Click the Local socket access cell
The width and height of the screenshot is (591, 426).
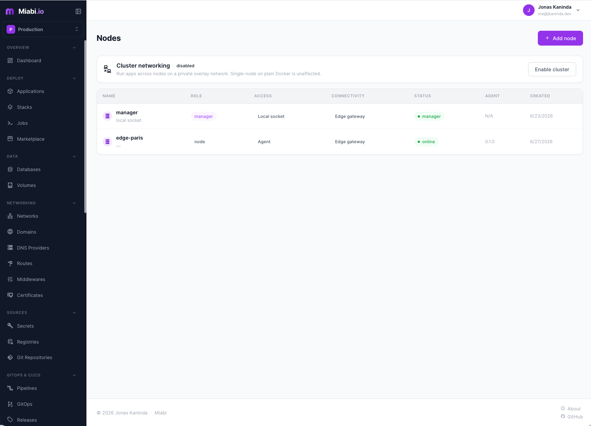point(271,116)
